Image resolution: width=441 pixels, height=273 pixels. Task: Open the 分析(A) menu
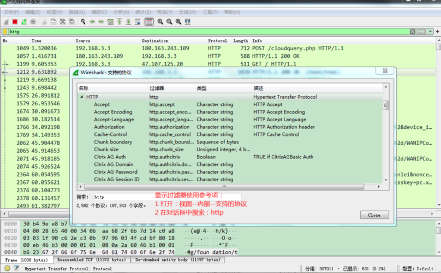(121, 12)
